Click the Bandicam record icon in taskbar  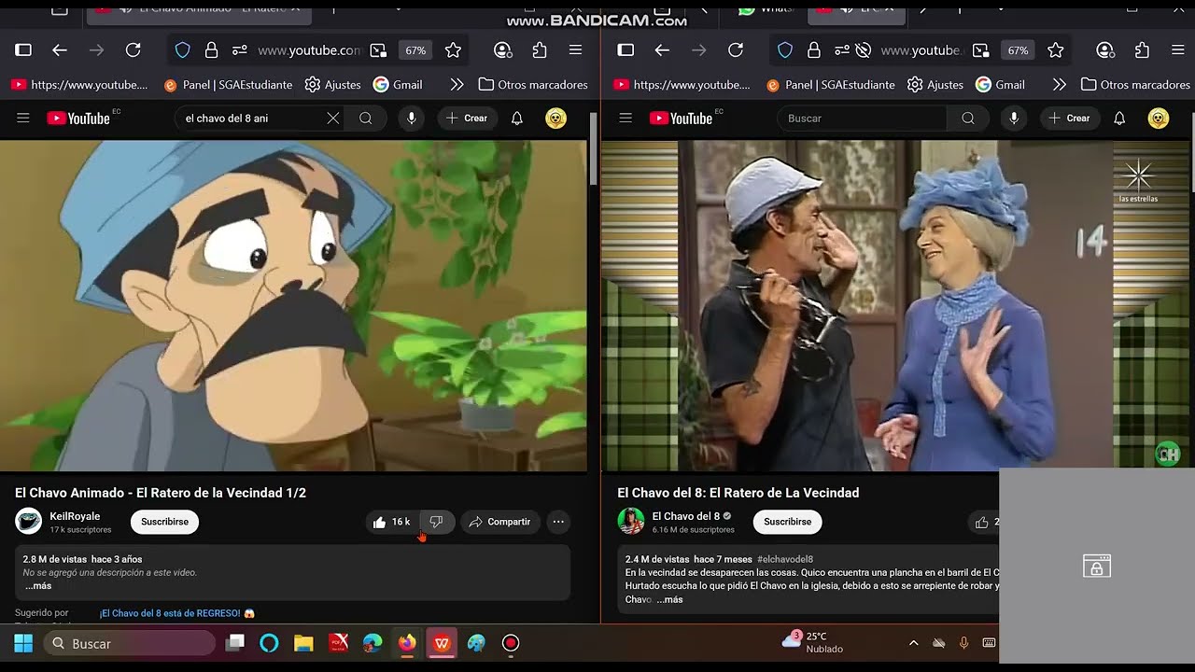511,643
